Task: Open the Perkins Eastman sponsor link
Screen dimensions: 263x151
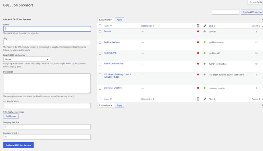Action: [112, 42]
